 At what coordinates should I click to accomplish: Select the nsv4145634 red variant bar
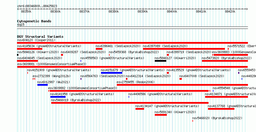pyautogui.click(x=30, y=49)
